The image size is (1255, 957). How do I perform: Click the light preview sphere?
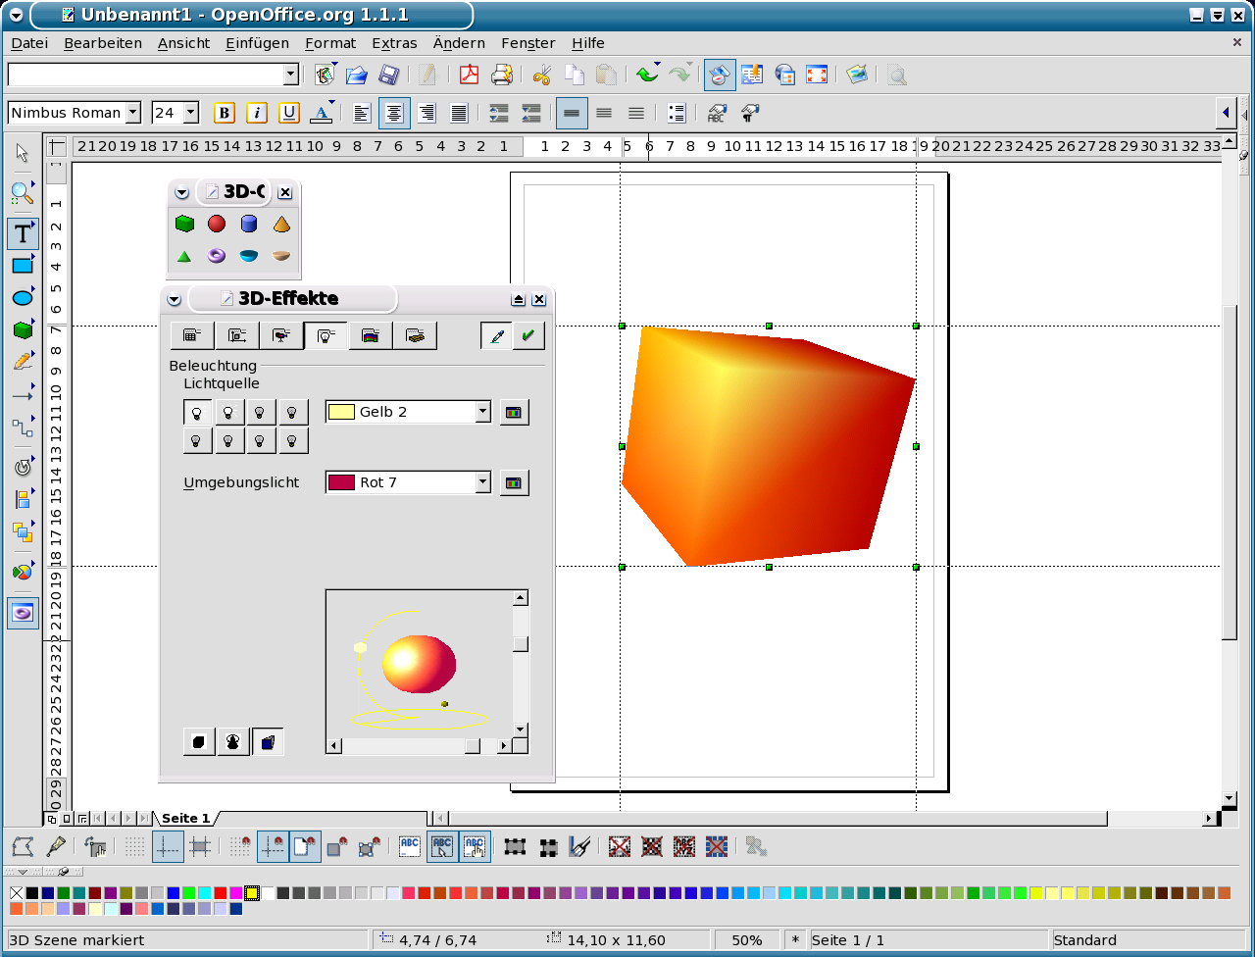(x=419, y=664)
